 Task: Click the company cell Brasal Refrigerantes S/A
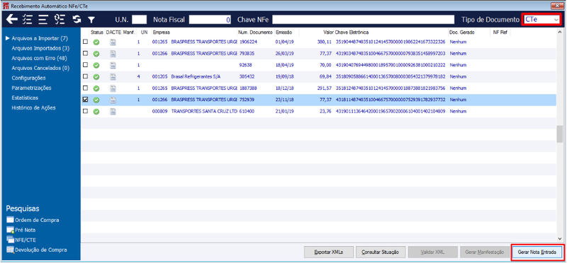coord(196,76)
